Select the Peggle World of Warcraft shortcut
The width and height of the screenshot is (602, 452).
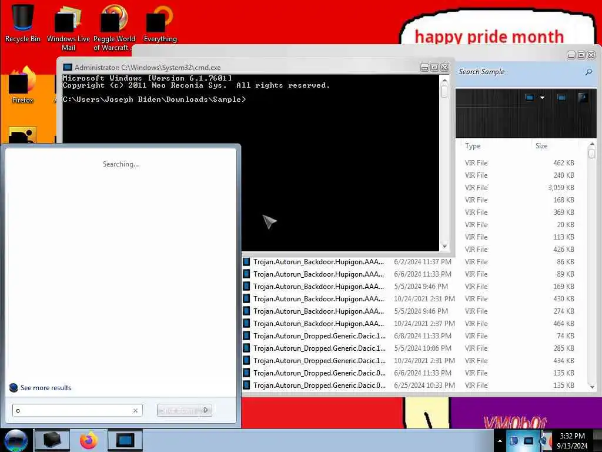coord(114,28)
